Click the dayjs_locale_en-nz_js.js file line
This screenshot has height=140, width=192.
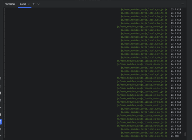tap(142, 98)
